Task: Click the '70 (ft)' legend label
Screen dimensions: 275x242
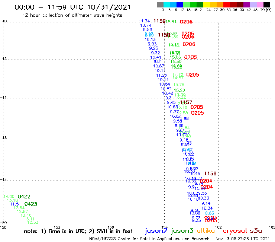Action: coord(266,10)
